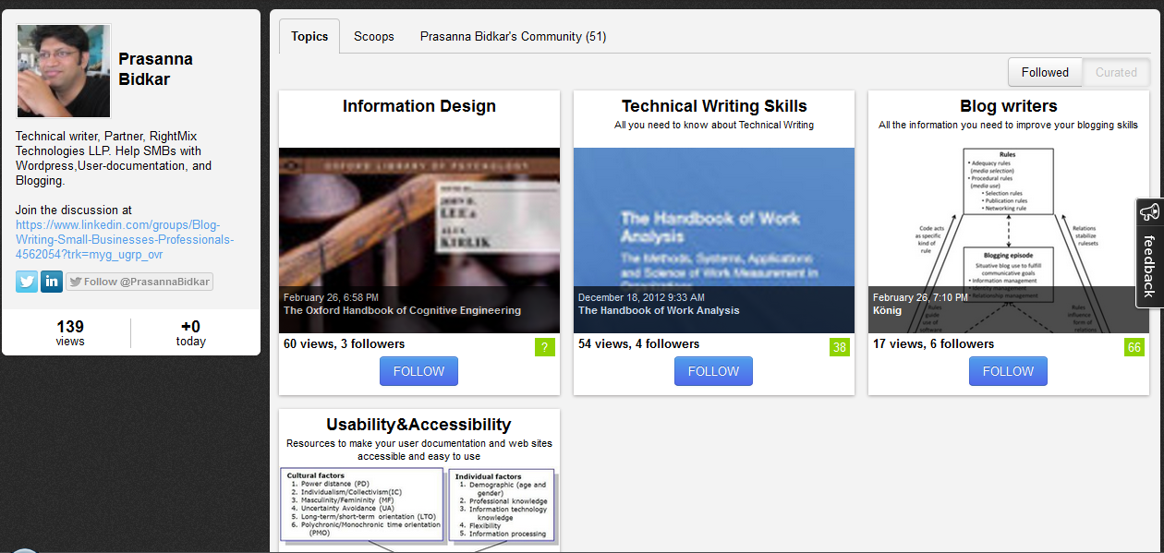Image resolution: width=1164 pixels, height=553 pixels.
Task: Open The Oxford Handbook of Cognitive Engineering scoop
Action: (x=402, y=310)
